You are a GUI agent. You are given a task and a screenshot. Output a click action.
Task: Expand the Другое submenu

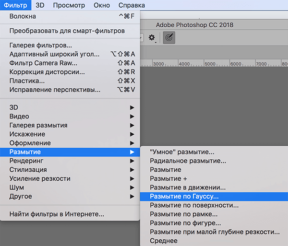coord(70,197)
